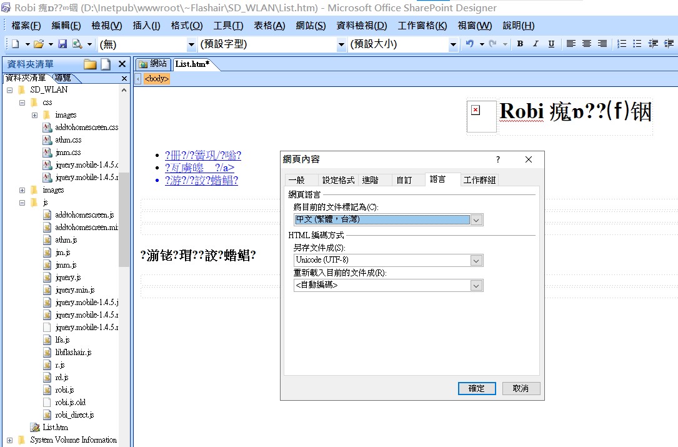Open the page language dropdown 中文 (繁體，台灣)

point(476,220)
